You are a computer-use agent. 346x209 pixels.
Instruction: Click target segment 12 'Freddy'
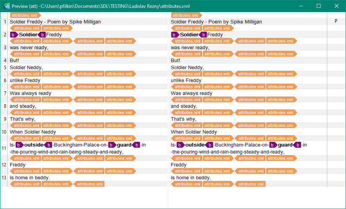coord(179,165)
